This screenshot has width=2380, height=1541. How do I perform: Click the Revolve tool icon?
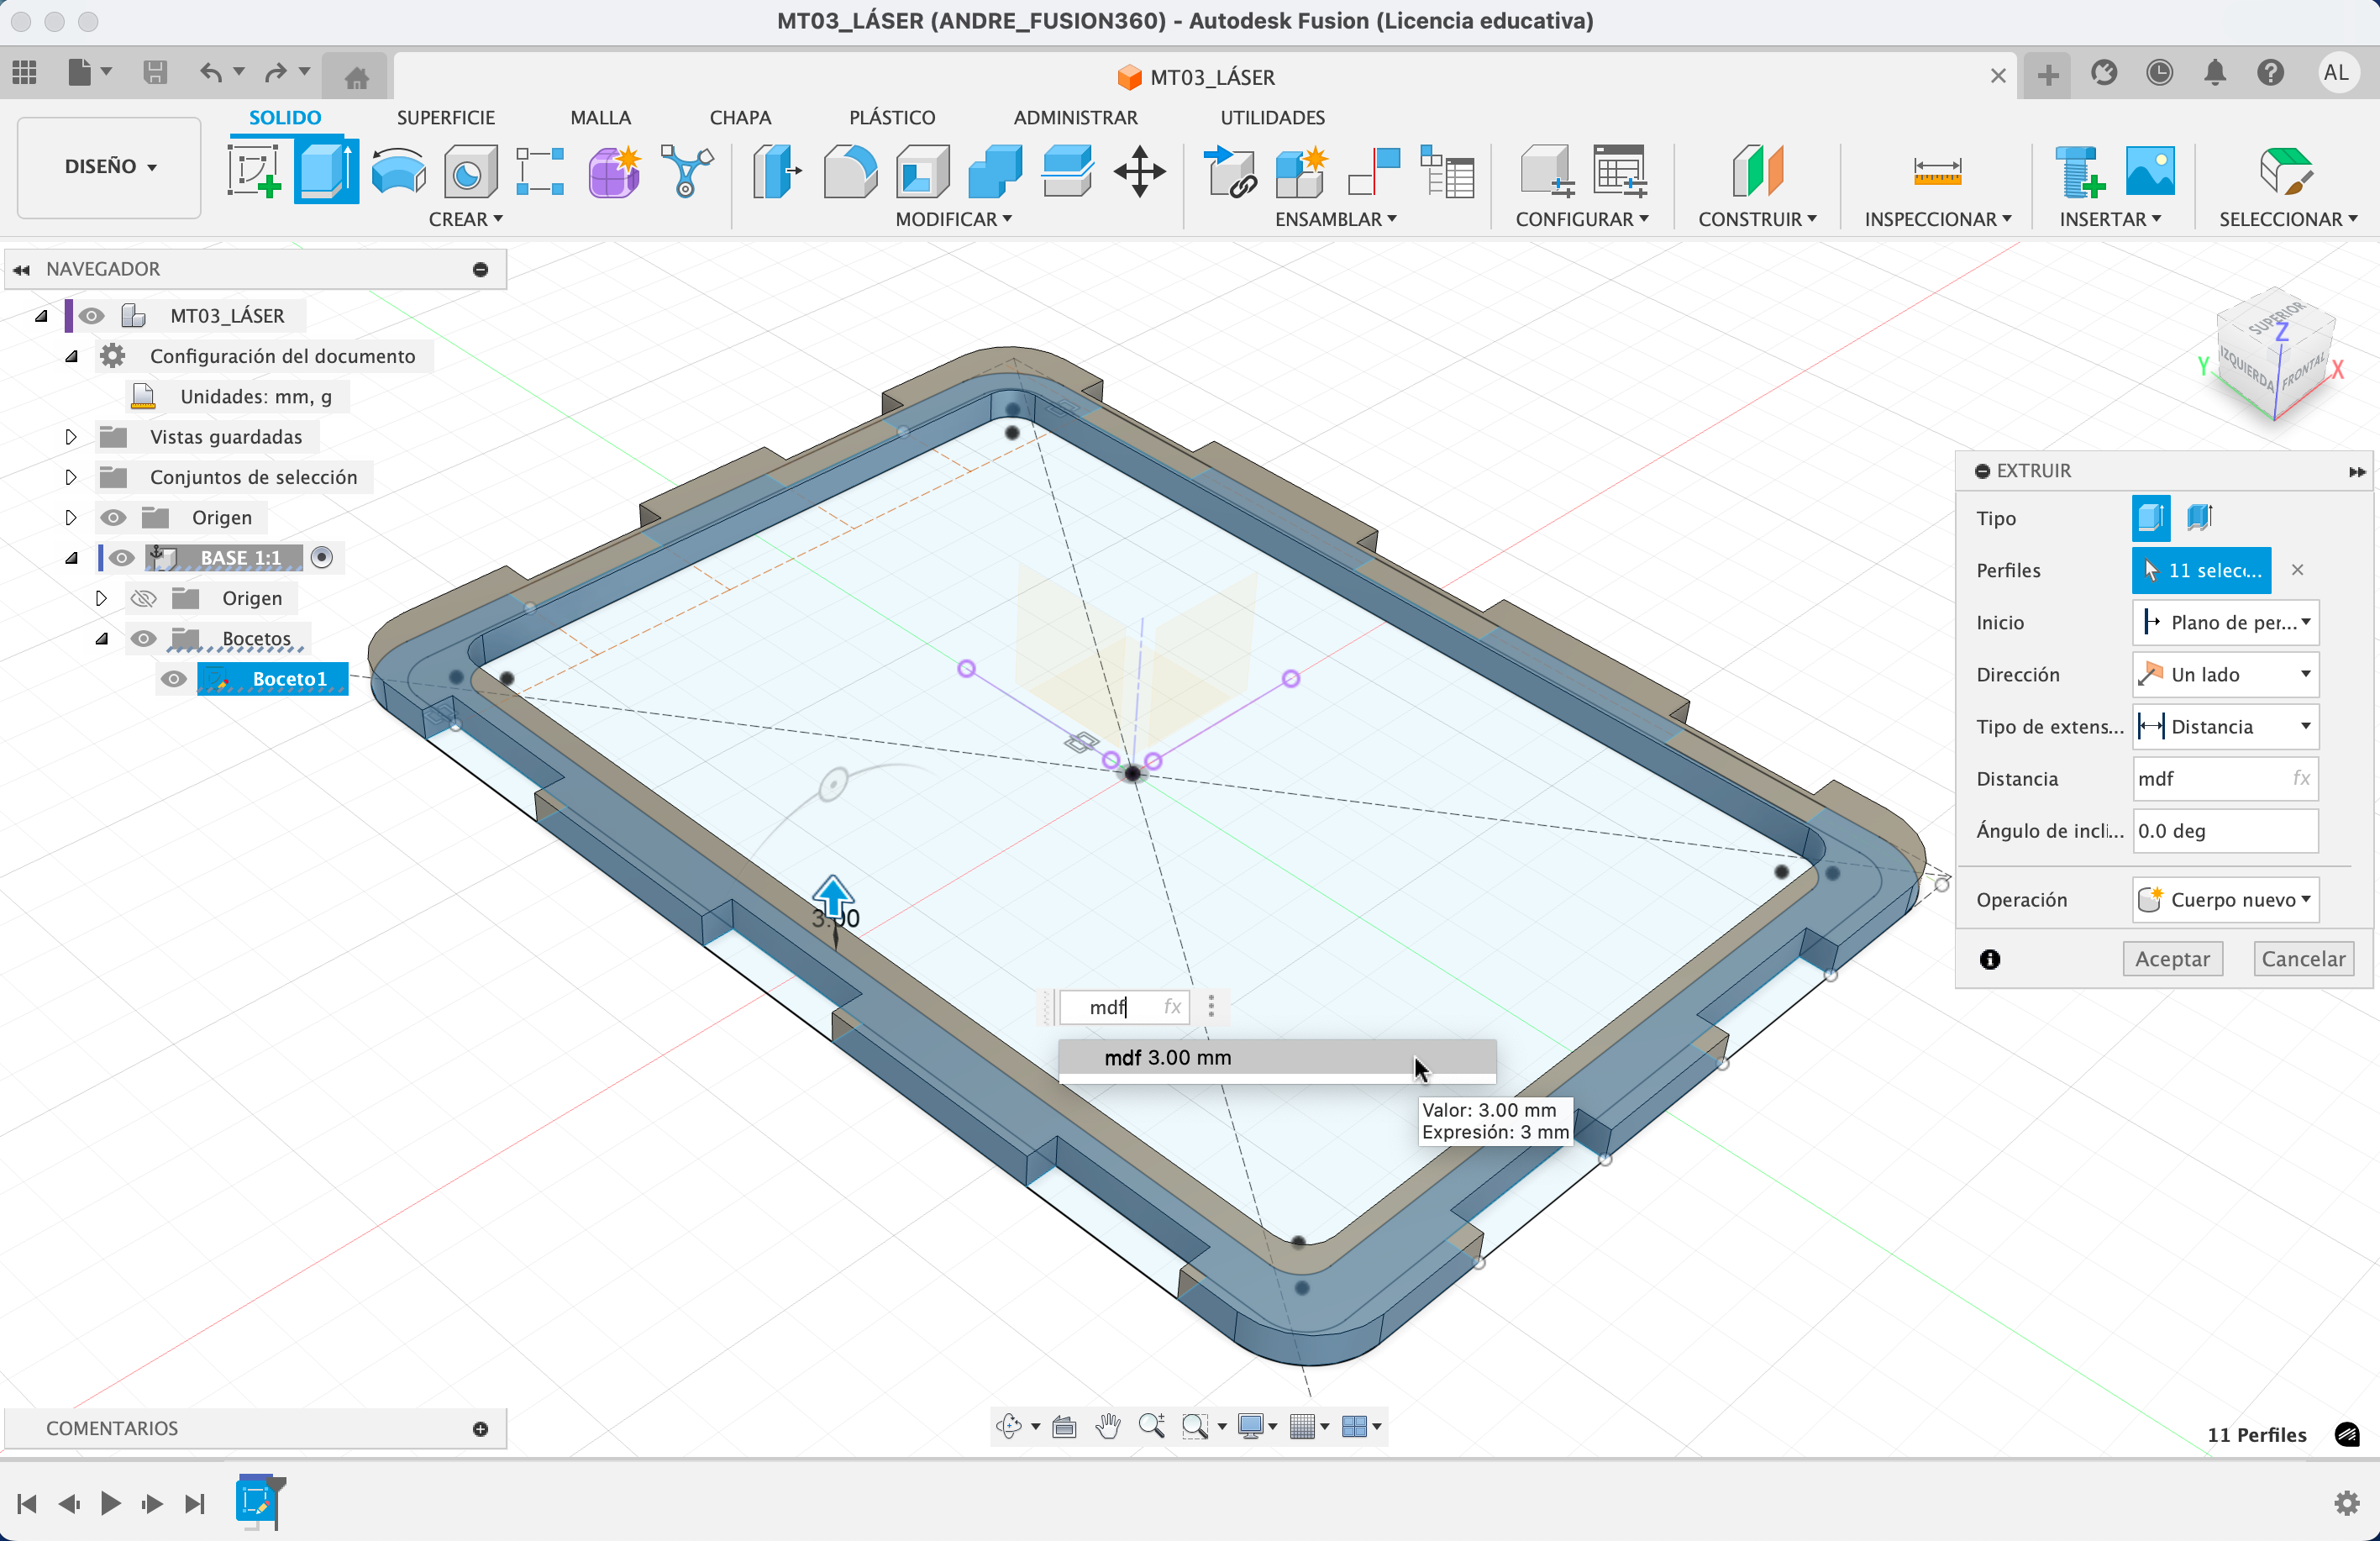coord(398,171)
